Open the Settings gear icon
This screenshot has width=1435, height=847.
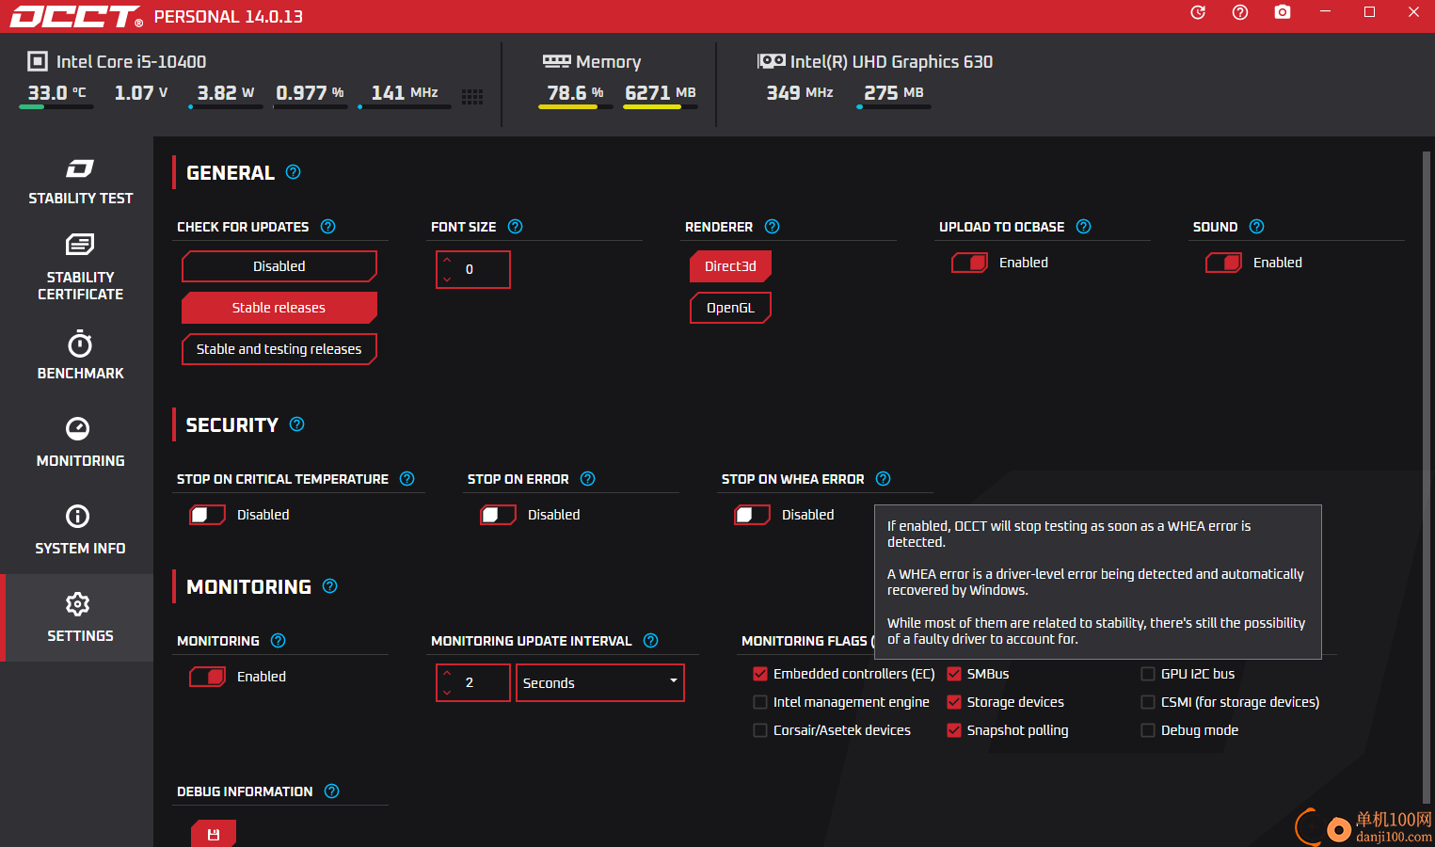78,603
